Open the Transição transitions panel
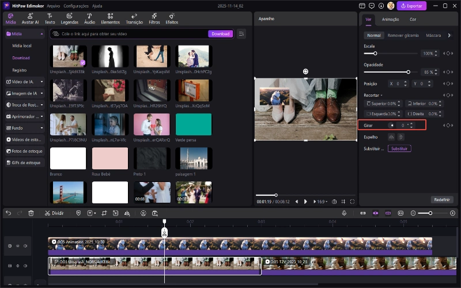Screen dimensions: 461x288 coord(134,18)
